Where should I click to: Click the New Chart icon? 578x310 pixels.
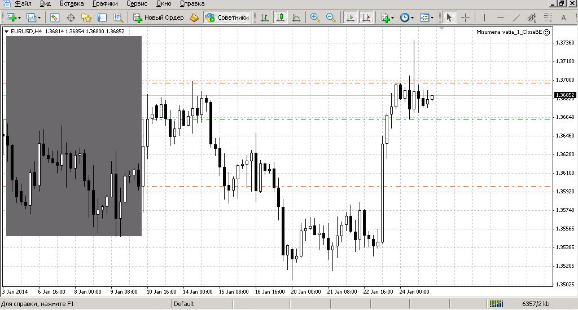[x=11, y=17]
